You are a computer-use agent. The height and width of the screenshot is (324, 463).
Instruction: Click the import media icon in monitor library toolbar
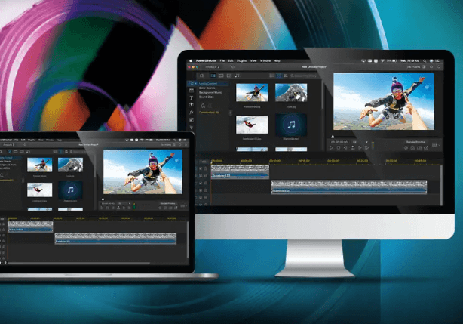click(202, 76)
